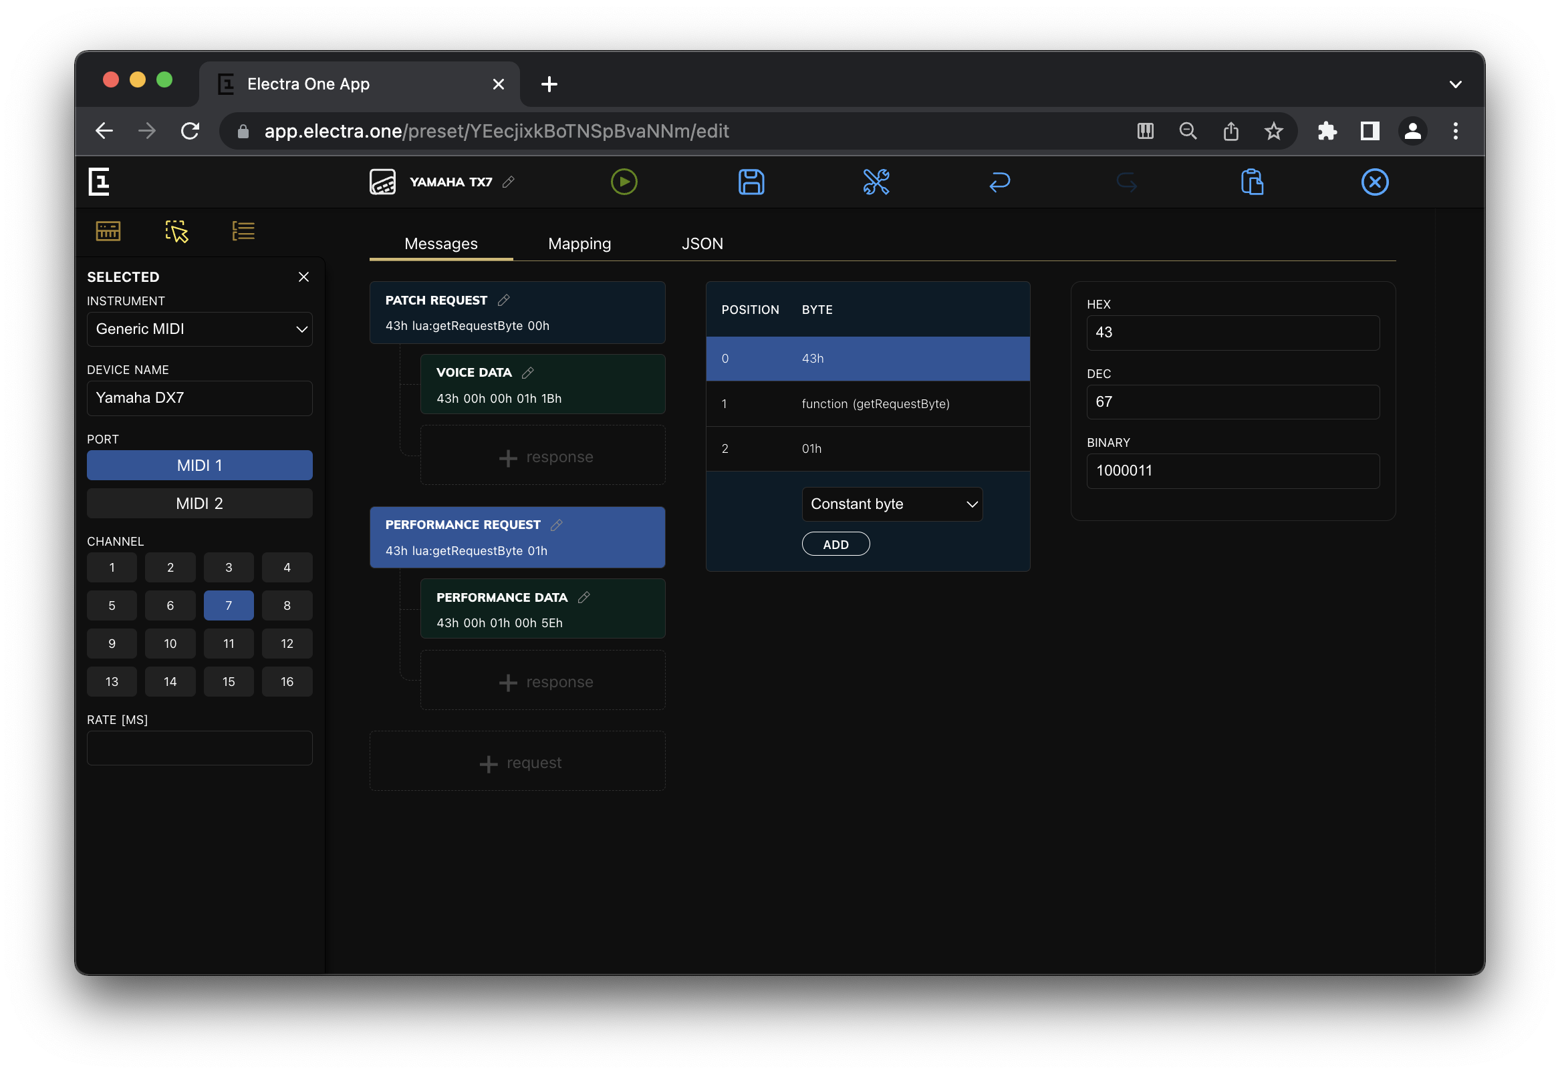1560x1074 pixels.
Task: Select MIDI 2 port
Action: pyautogui.click(x=199, y=504)
